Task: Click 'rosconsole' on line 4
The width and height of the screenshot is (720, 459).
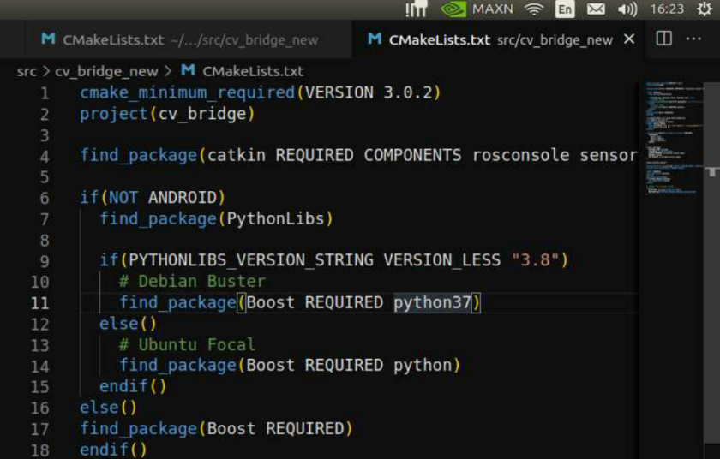Action: click(521, 156)
